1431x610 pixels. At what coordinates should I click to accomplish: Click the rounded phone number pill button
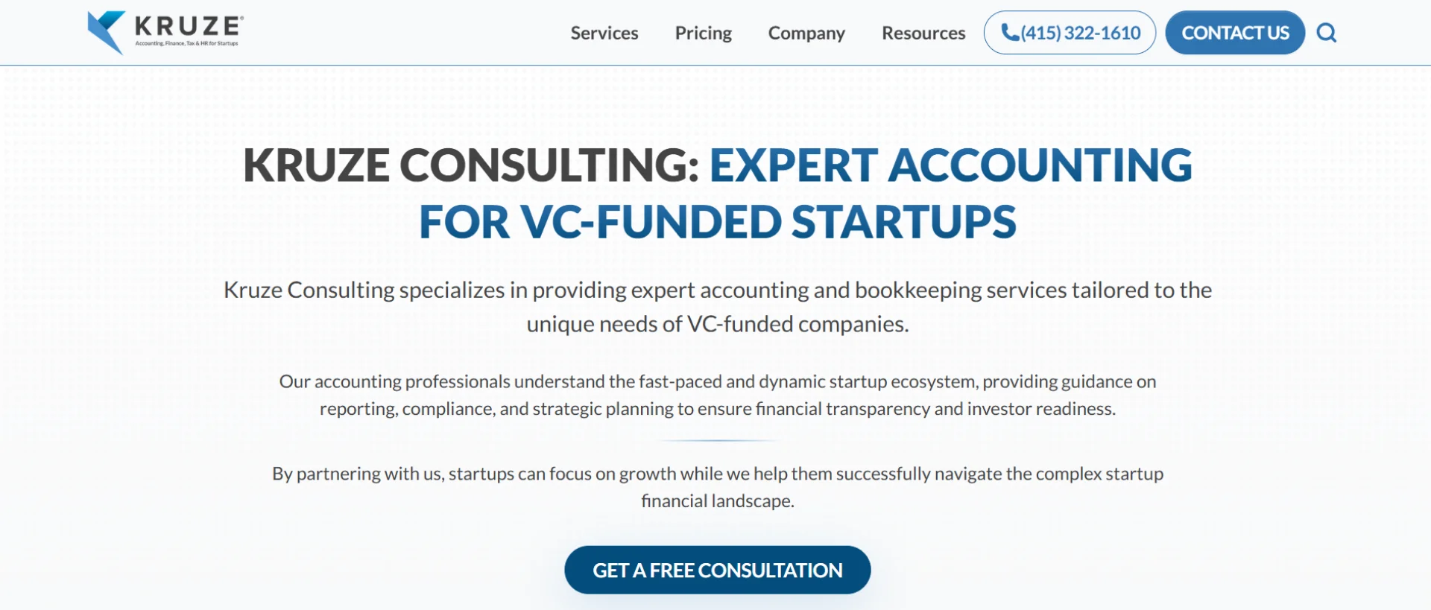tap(1069, 32)
